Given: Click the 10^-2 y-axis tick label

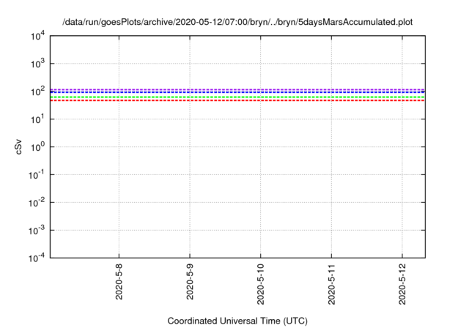Looking at the screenshot, I should 37,203.
